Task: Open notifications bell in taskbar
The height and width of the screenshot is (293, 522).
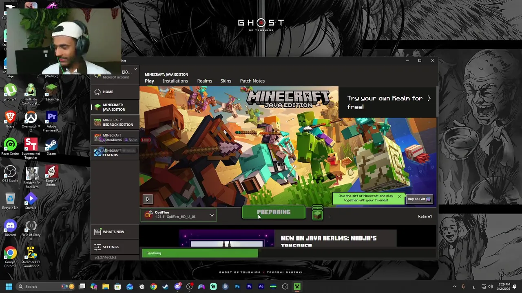Action: coord(515,286)
